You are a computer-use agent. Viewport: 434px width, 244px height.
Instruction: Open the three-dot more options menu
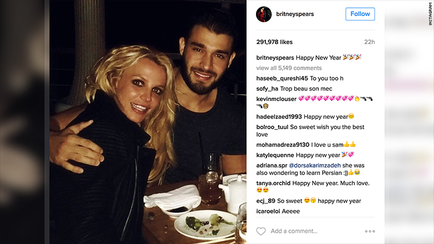(370, 231)
